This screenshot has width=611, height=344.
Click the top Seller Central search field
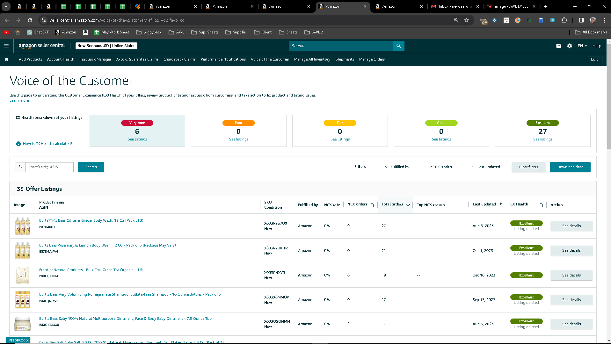tap(341, 46)
